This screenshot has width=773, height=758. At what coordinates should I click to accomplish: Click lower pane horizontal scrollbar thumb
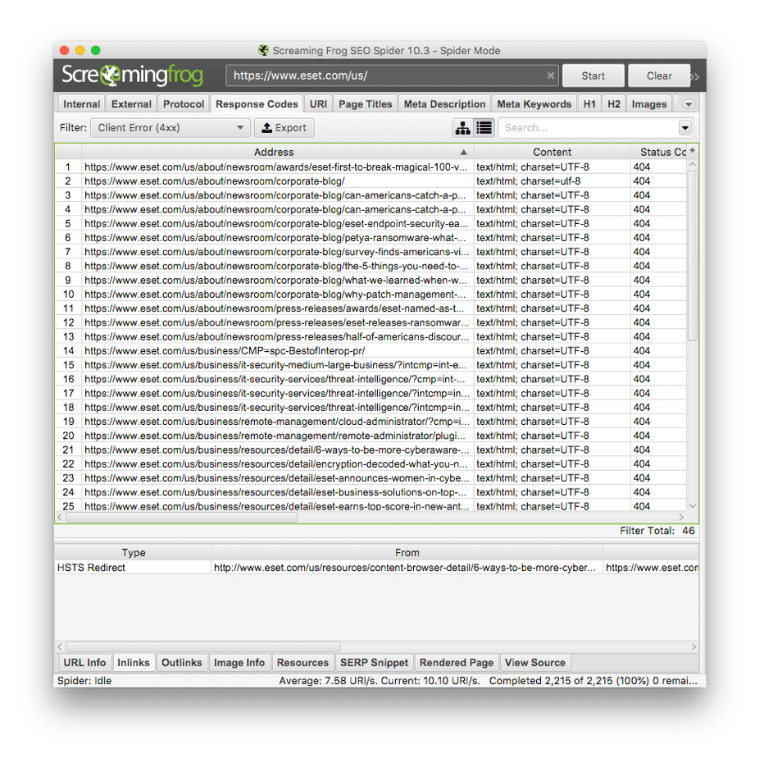point(202,647)
